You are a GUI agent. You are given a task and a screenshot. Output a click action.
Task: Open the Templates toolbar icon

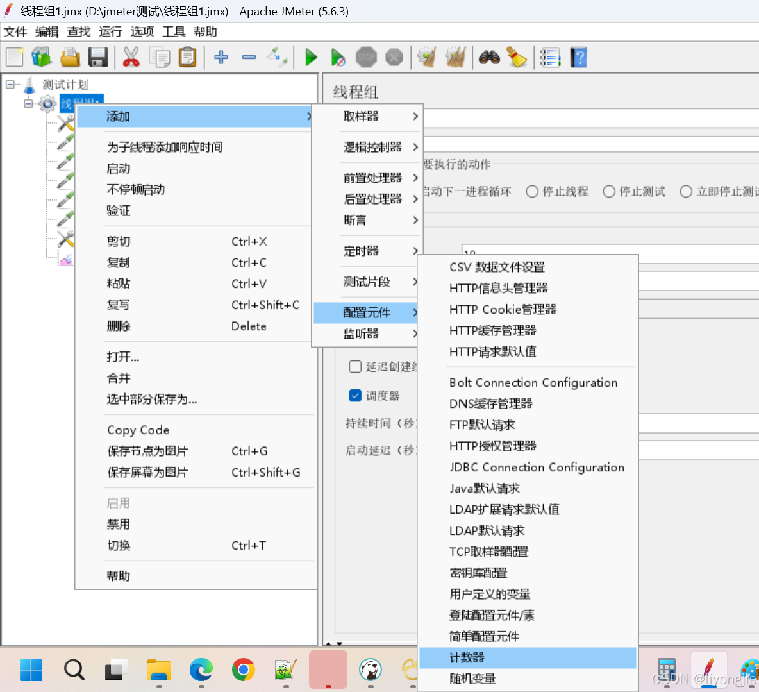42,57
